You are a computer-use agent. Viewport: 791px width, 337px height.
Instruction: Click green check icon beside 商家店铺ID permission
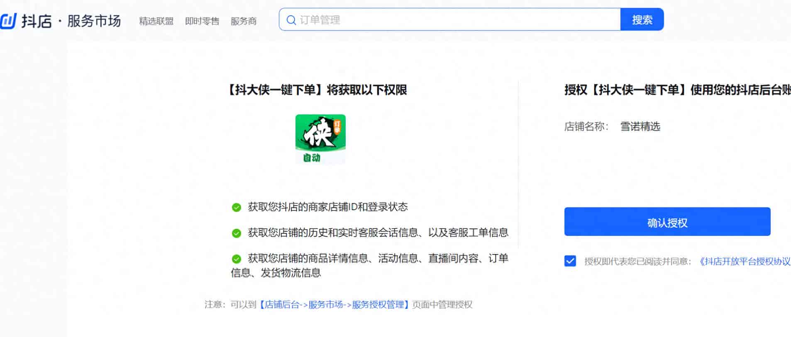click(x=237, y=207)
